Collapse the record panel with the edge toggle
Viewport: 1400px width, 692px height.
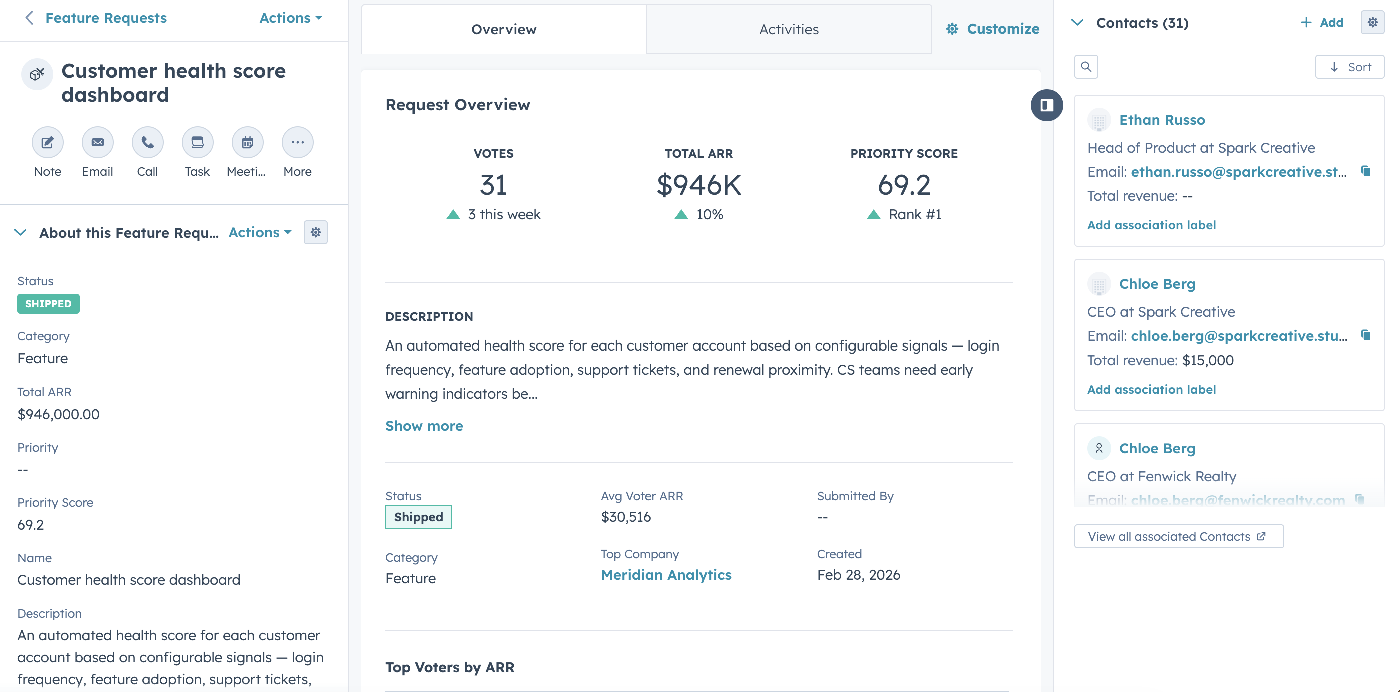[x=1046, y=106]
